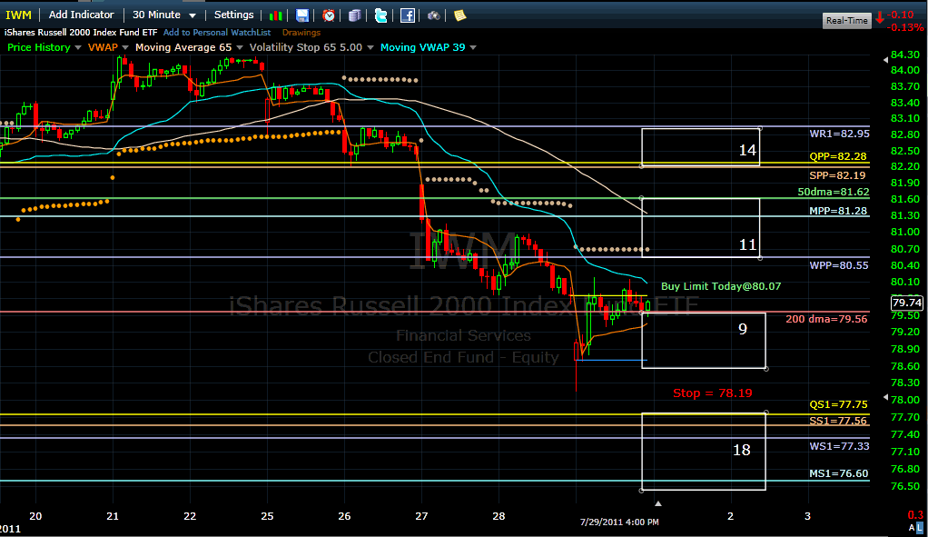
Task: Select the WS1=77.33 level label
Action: tap(839, 446)
